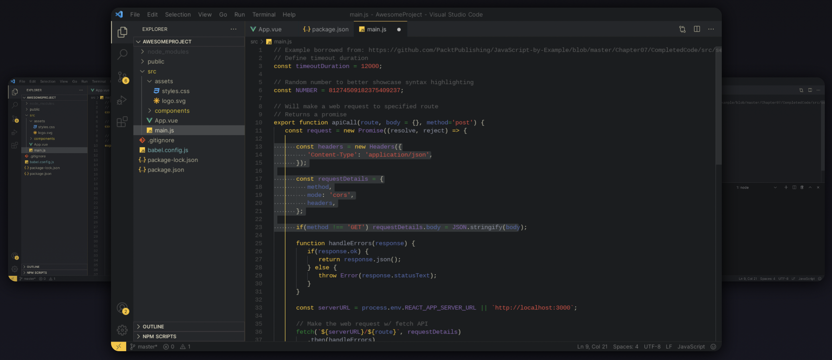The width and height of the screenshot is (832, 360).
Task: Open the Run menu
Action: pyautogui.click(x=240, y=14)
